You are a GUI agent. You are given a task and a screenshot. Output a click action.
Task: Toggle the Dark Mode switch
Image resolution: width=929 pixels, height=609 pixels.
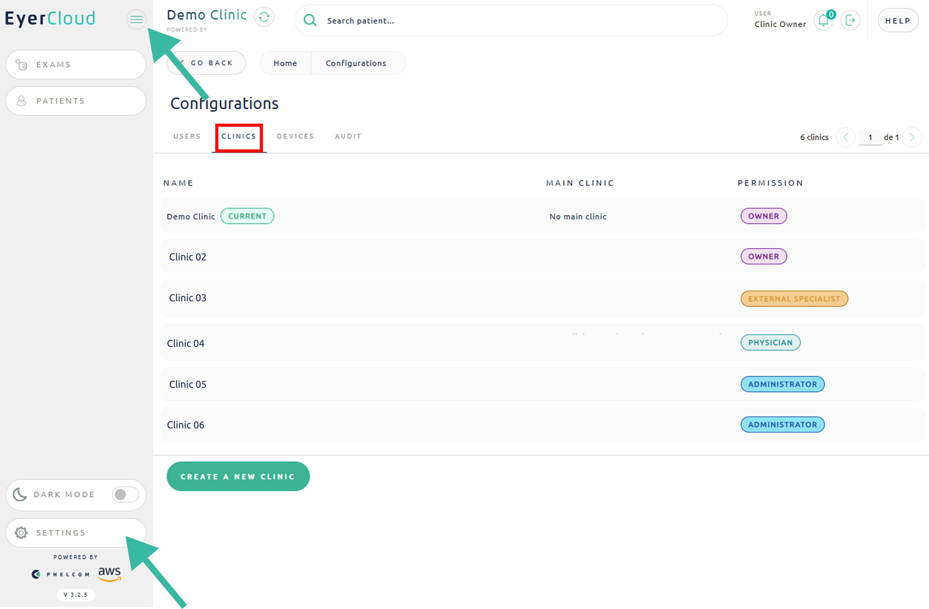[125, 495]
